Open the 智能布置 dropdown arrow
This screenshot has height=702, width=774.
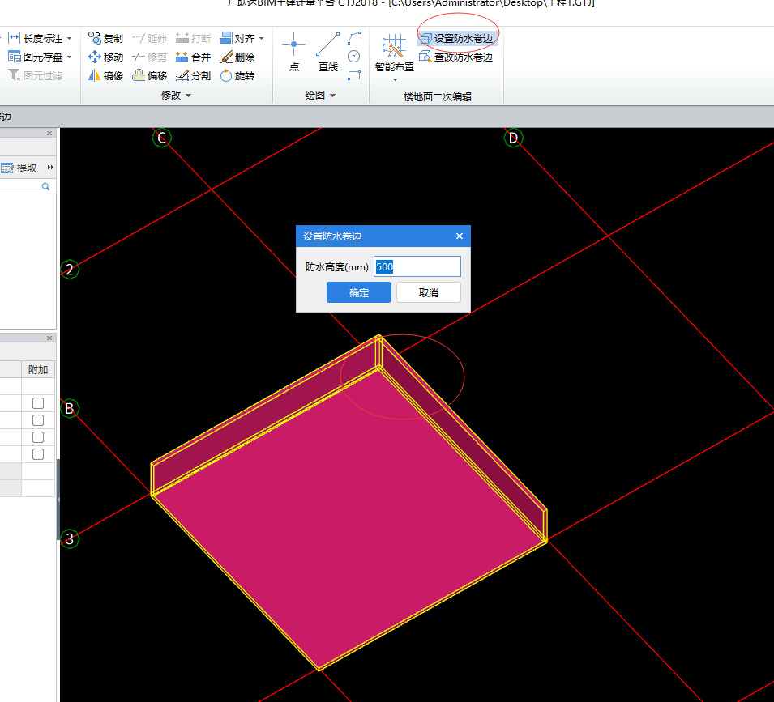click(x=395, y=80)
